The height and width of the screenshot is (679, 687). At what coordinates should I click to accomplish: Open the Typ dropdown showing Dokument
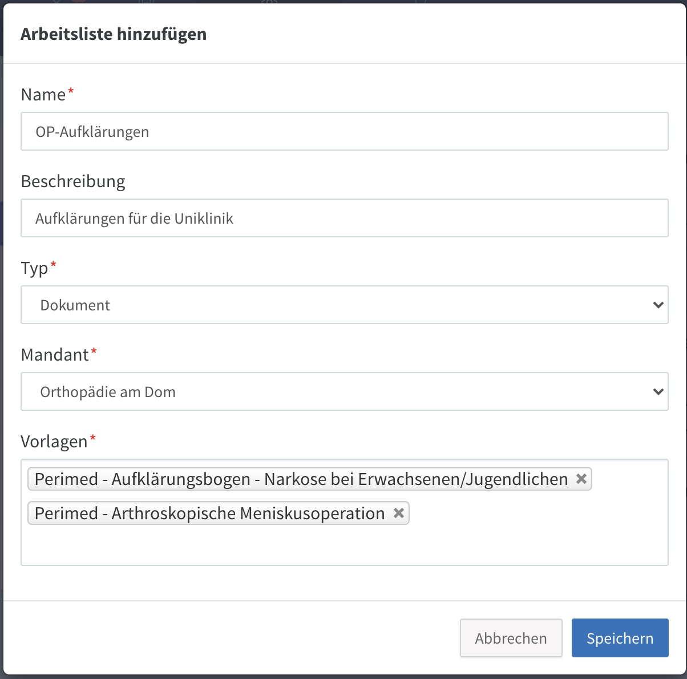[x=344, y=305]
